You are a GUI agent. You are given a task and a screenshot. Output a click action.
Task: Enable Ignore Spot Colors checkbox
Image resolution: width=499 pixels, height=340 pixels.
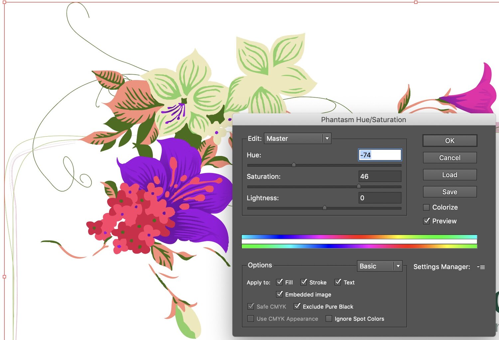tap(329, 319)
